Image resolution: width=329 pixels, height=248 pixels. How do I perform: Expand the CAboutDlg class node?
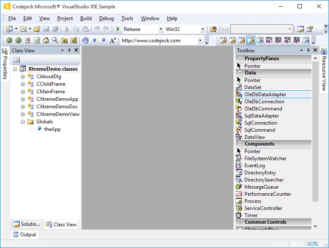pyautogui.click(x=23, y=77)
